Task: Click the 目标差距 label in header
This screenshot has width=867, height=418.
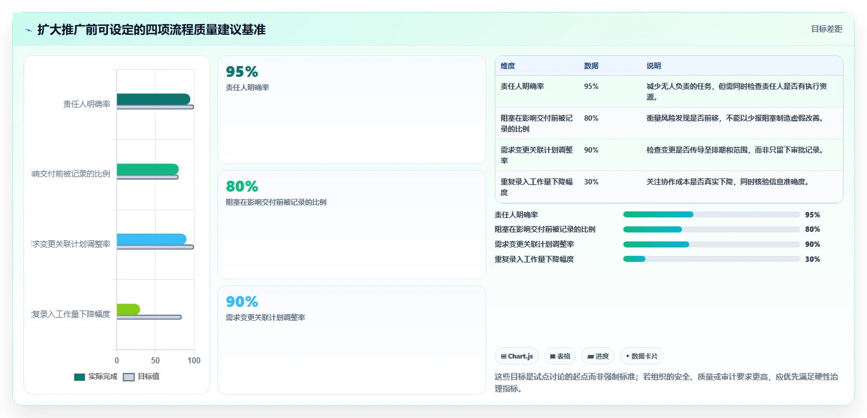Action: tap(827, 29)
